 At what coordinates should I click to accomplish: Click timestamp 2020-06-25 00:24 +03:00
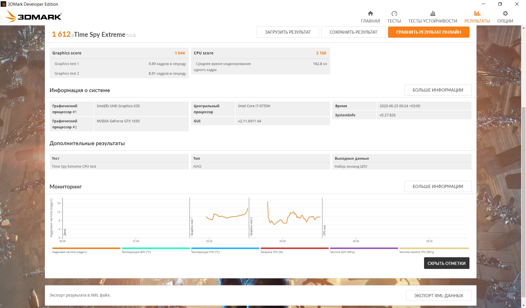pyautogui.click(x=400, y=106)
